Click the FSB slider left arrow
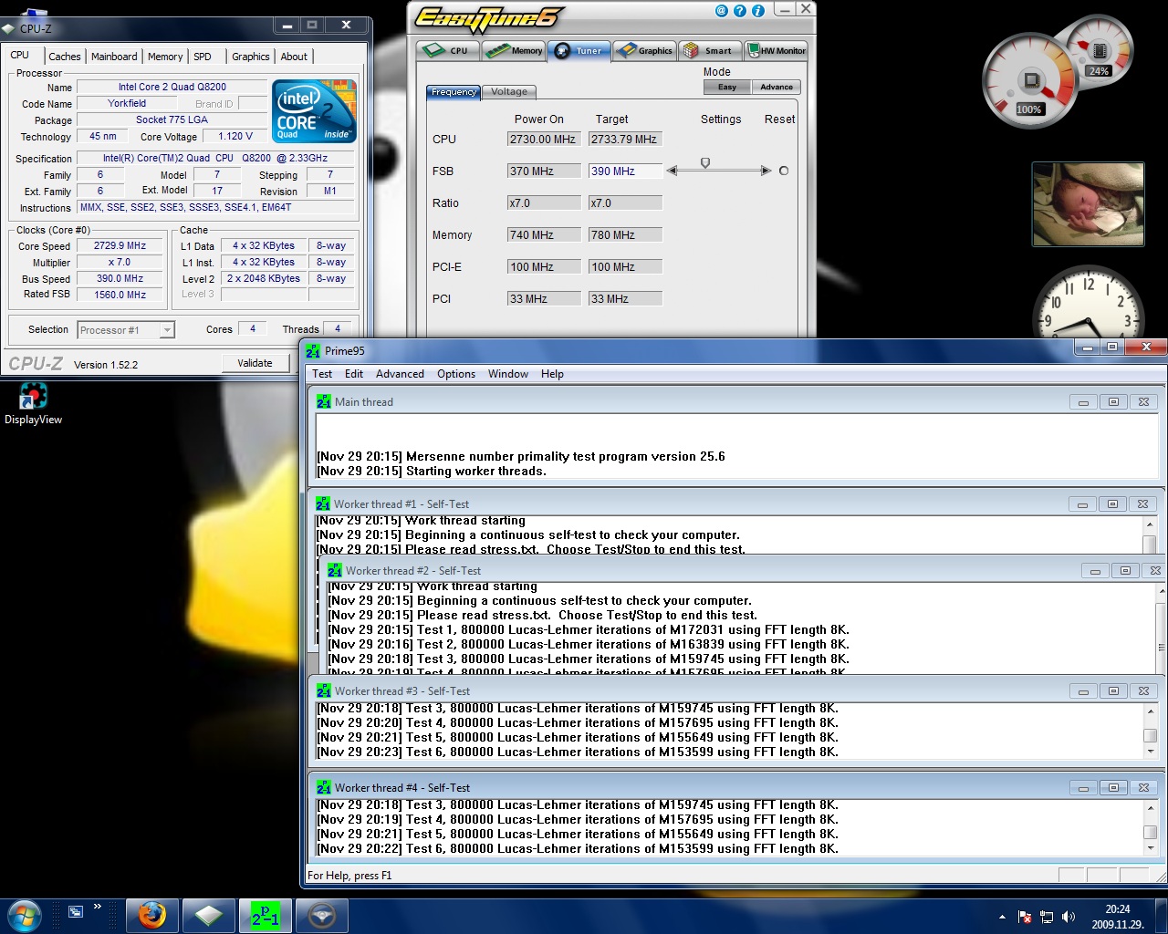This screenshot has height=934, width=1168. coord(673,171)
